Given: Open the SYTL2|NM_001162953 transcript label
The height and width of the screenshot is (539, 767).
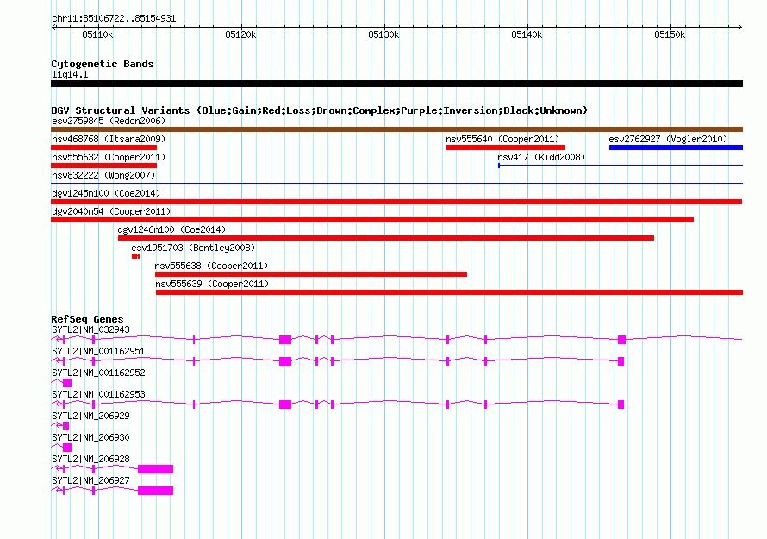Looking at the screenshot, I should tap(98, 395).
